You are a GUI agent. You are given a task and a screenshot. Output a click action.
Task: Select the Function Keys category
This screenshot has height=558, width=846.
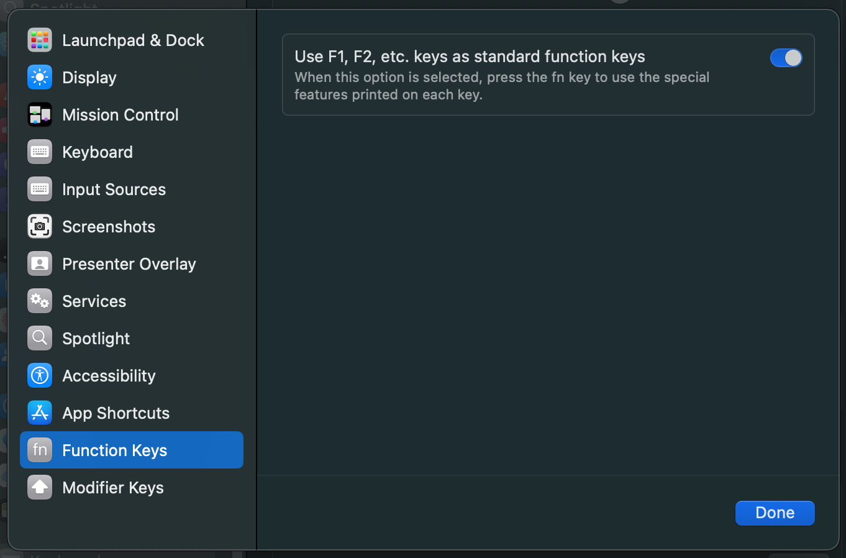(132, 450)
